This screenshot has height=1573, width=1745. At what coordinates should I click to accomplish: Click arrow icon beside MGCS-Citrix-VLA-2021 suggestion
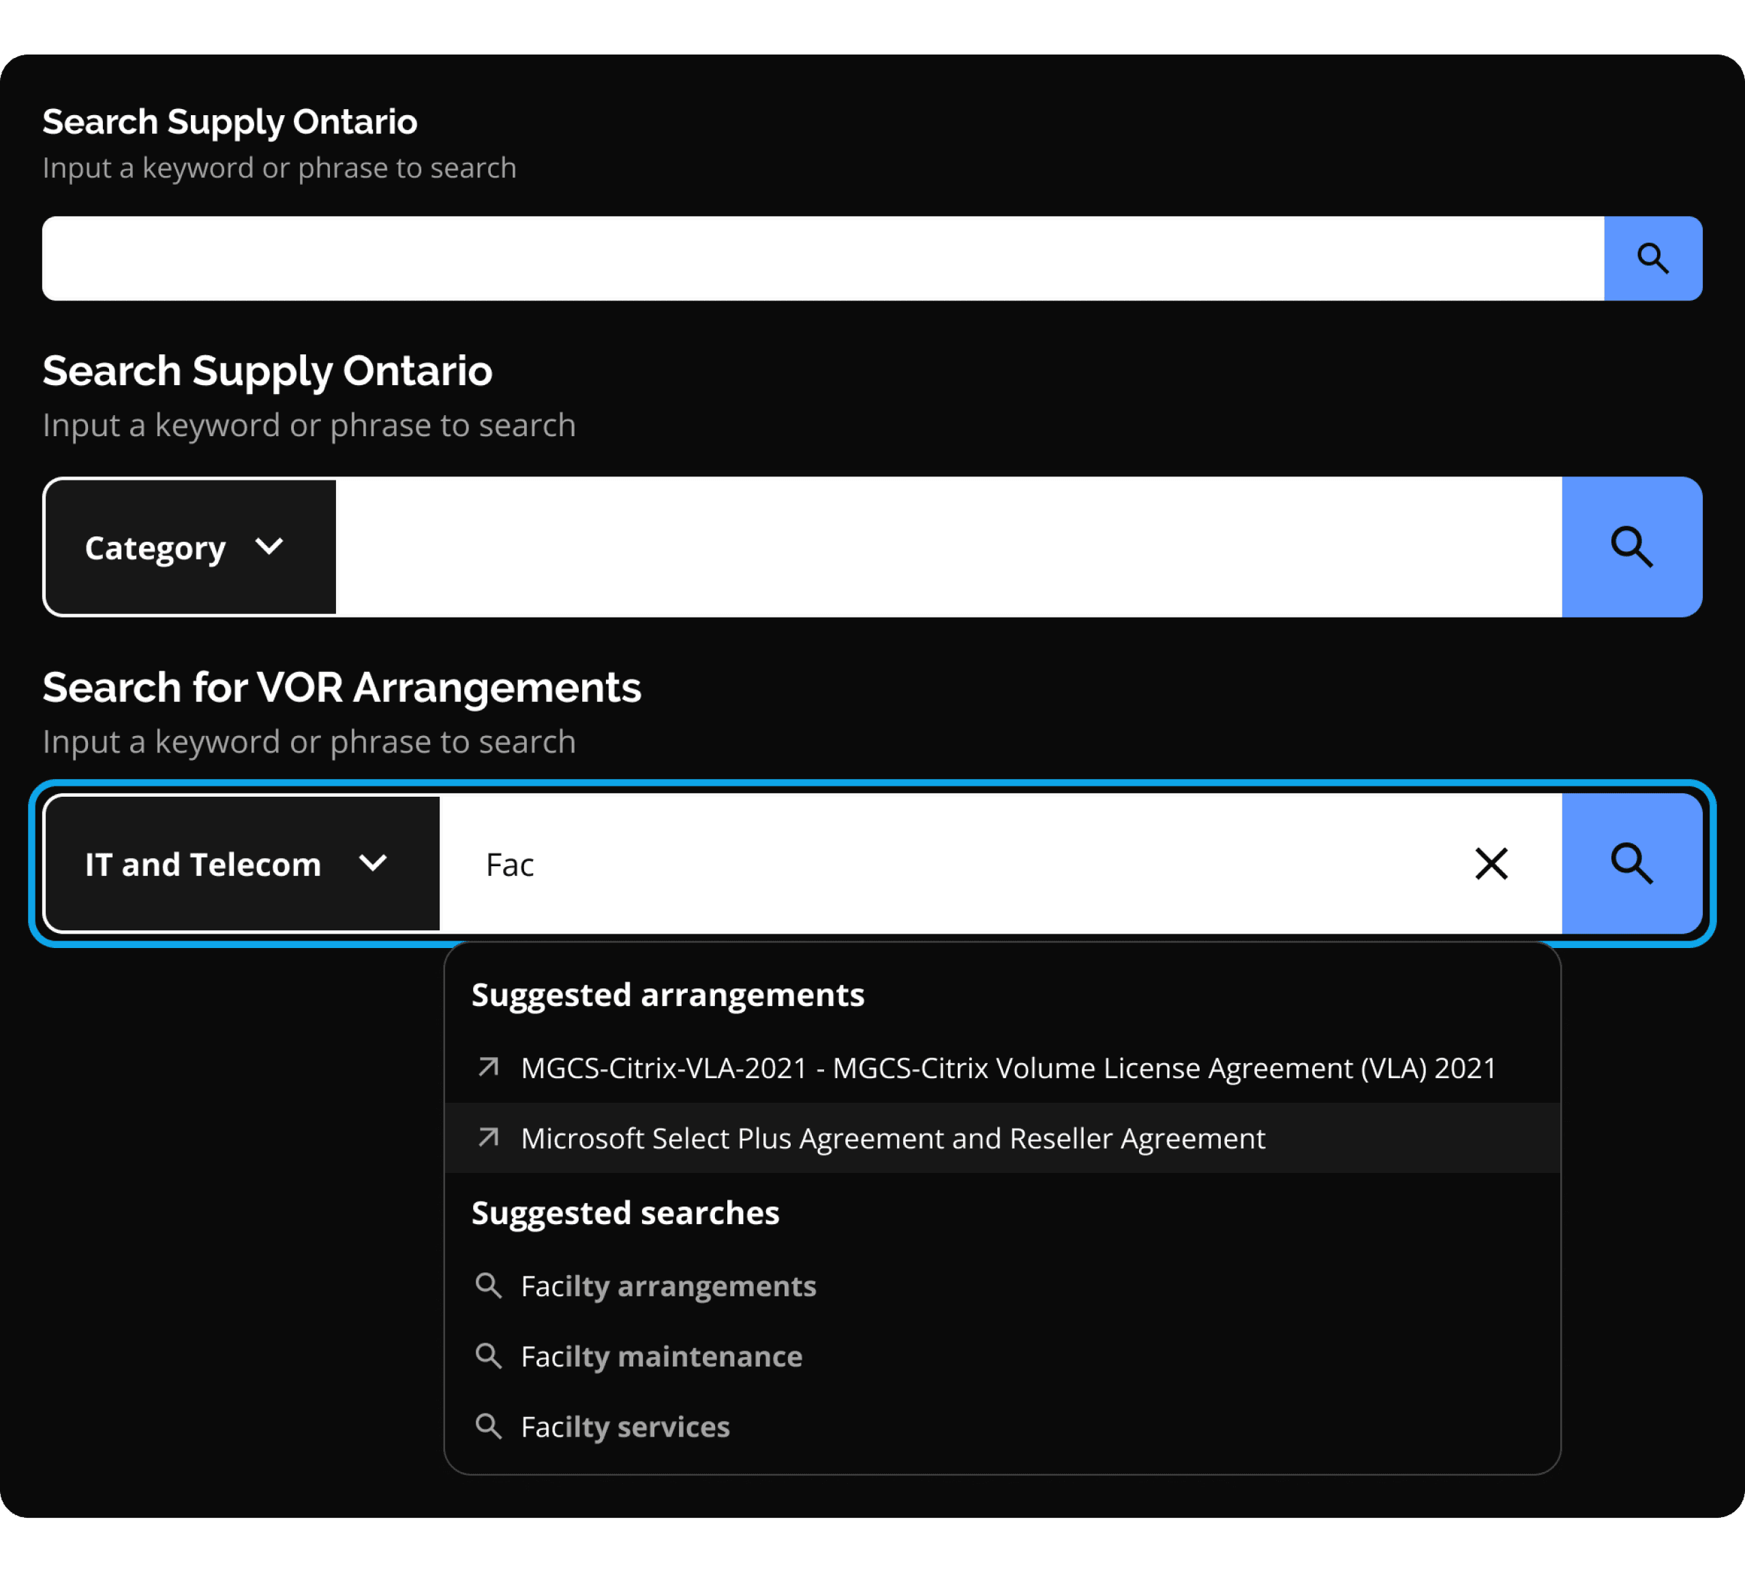[x=488, y=1067]
